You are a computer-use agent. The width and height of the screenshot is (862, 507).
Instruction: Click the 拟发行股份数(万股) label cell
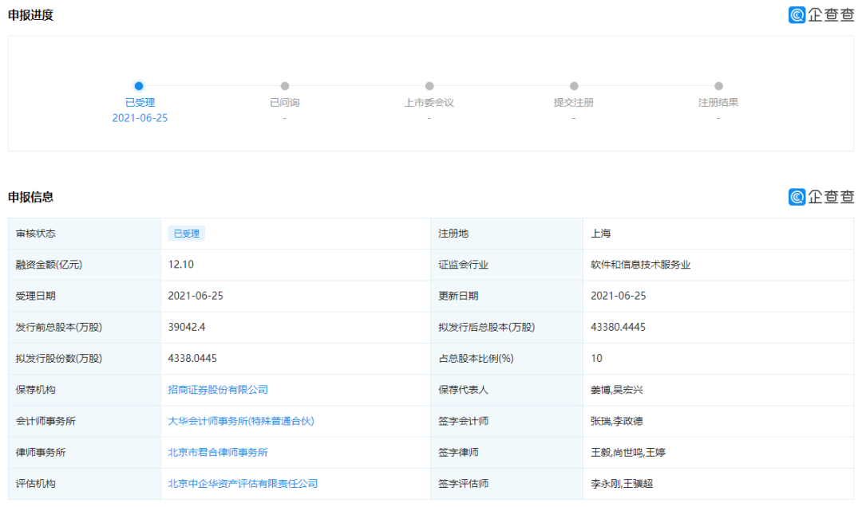(x=85, y=359)
